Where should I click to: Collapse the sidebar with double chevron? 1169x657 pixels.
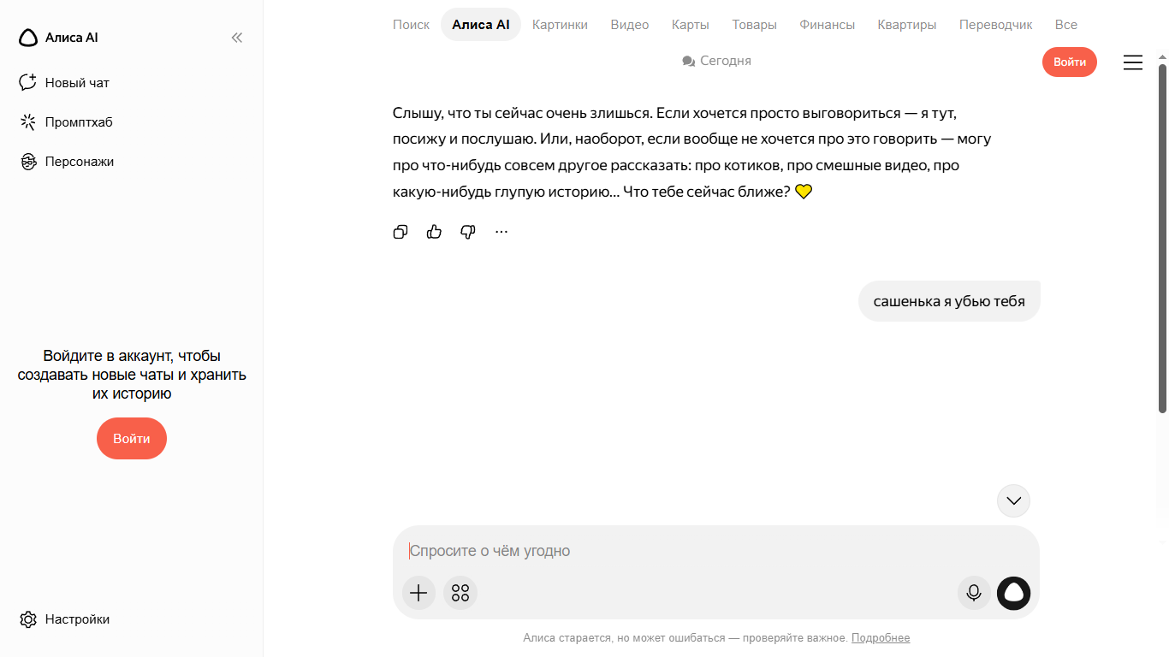point(237,38)
